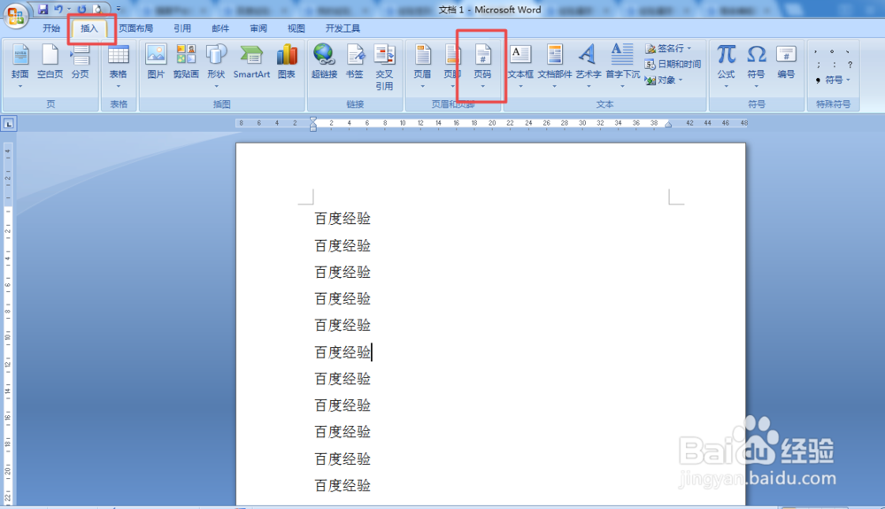Insert a 分页 page break
This screenshot has height=509, width=885.
81,61
